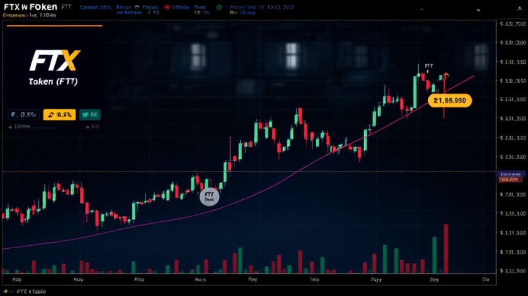
Task: Click the yellow price label near the trendline
Action: [450, 101]
